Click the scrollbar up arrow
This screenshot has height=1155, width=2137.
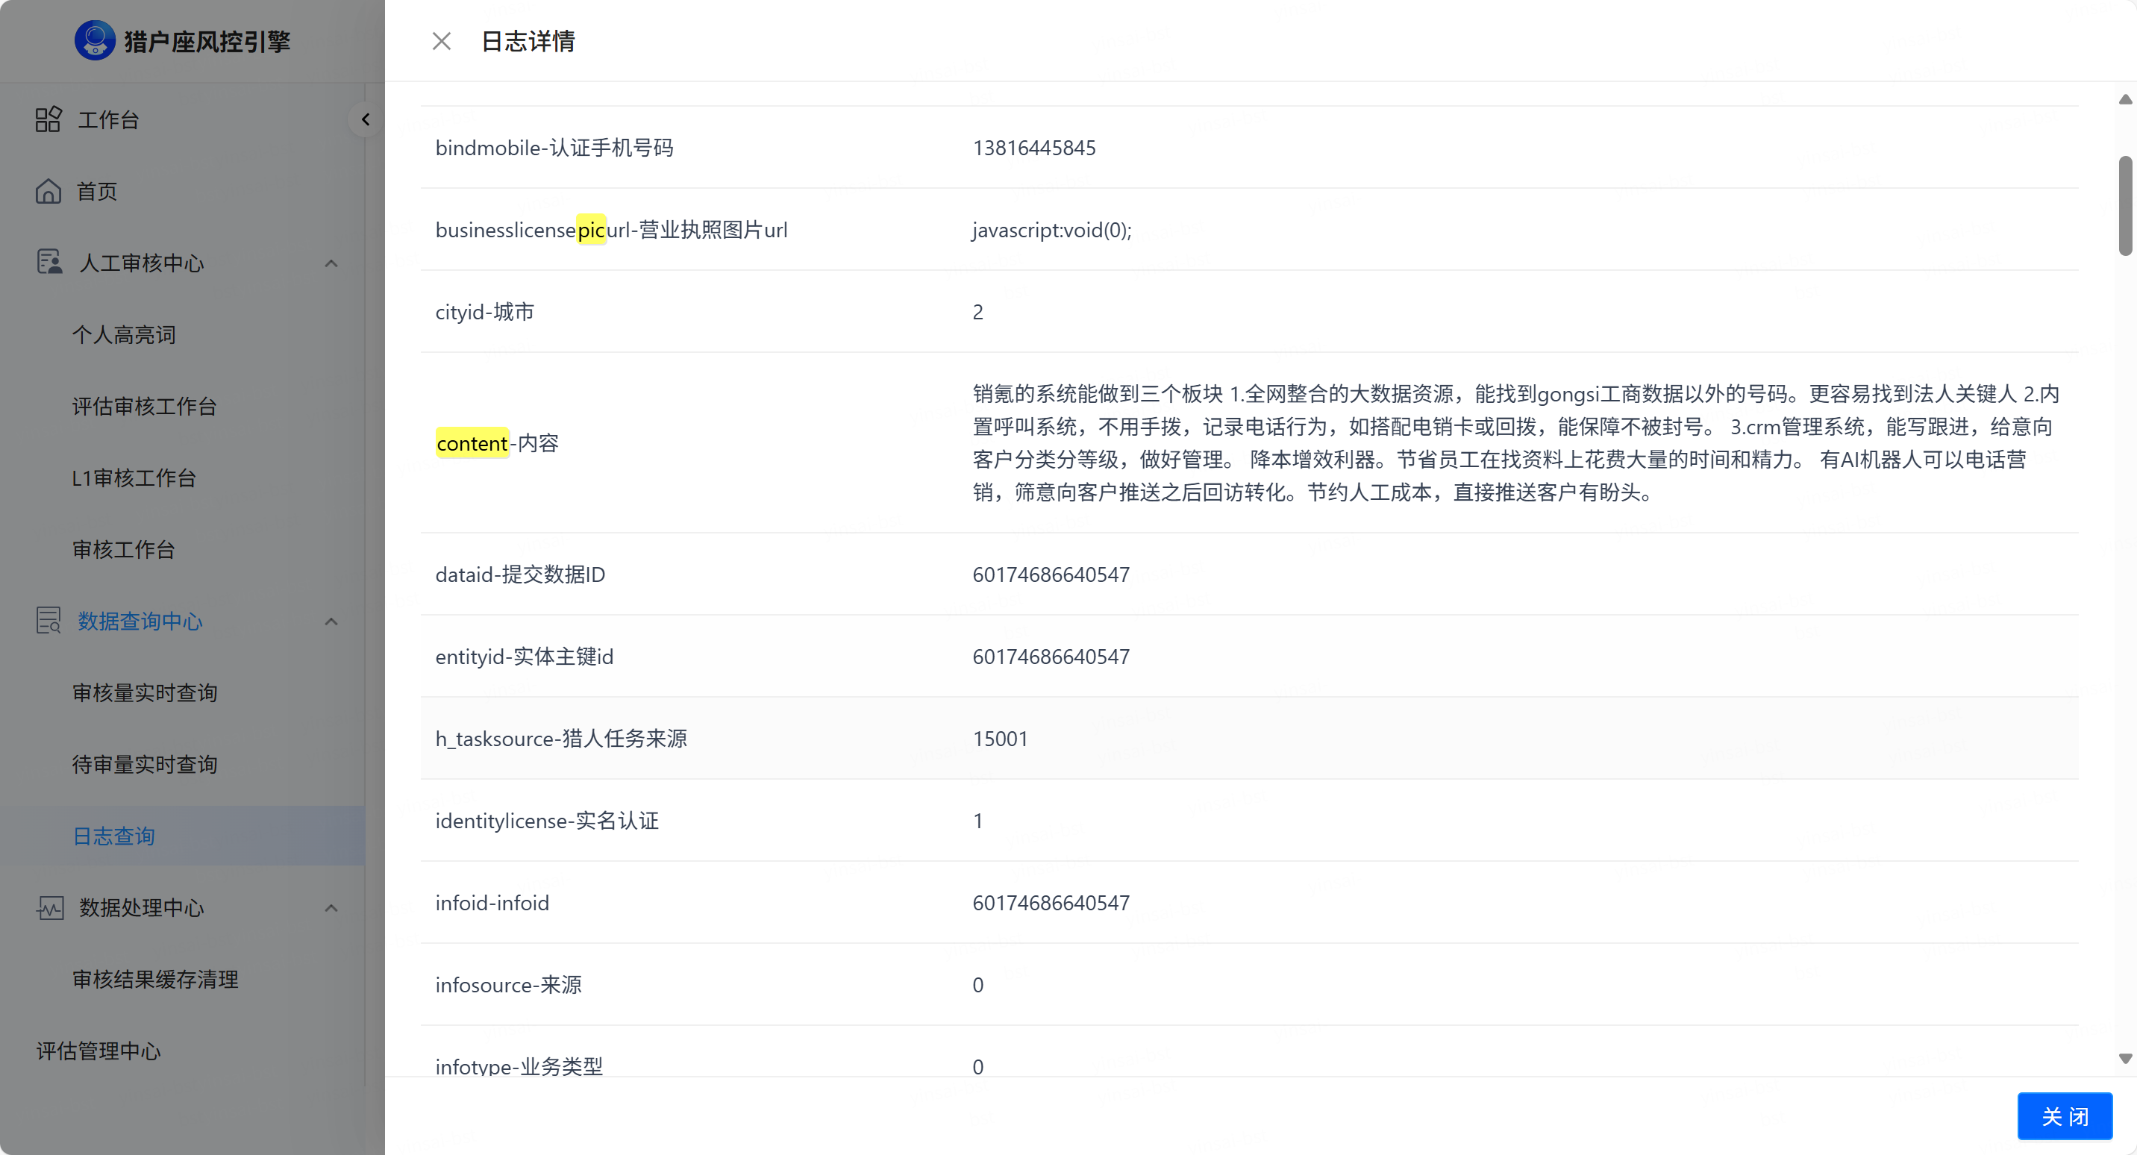(x=2124, y=99)
